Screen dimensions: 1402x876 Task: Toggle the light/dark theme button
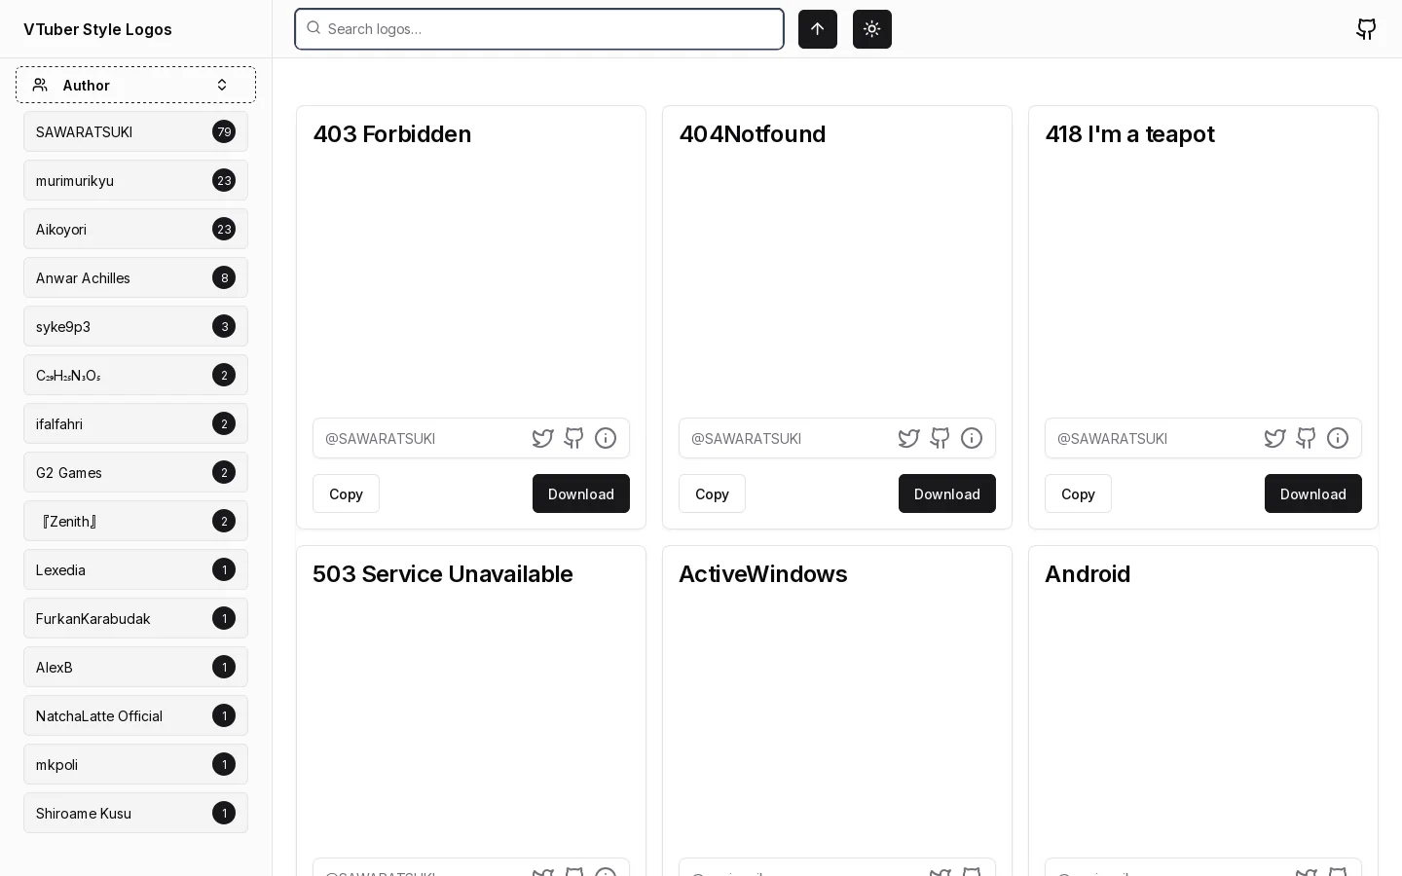pos(872,29)
